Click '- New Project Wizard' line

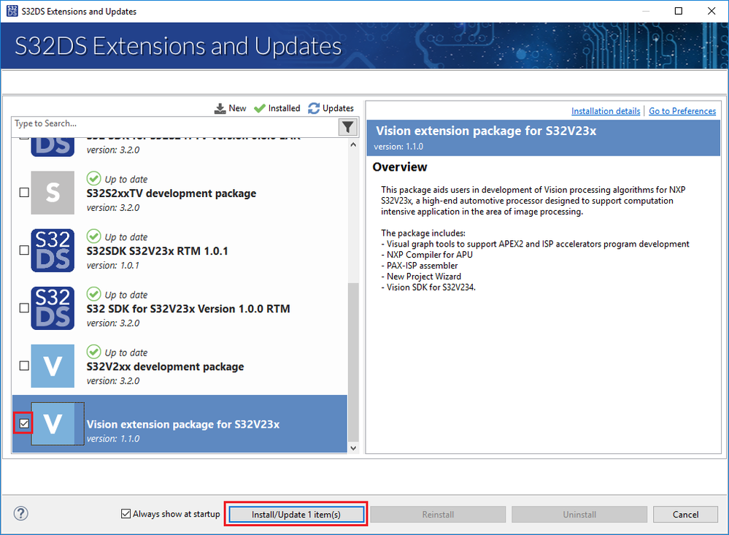click(x=421, y=277)
